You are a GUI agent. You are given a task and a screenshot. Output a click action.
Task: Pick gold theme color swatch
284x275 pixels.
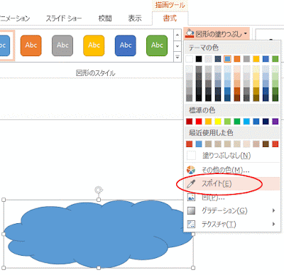(x=256, y=59)
